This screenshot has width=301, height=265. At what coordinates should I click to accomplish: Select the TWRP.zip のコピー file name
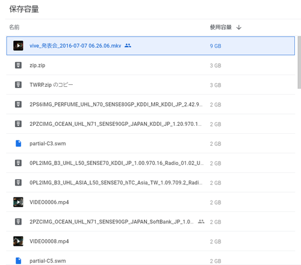[x=51, y=85]
